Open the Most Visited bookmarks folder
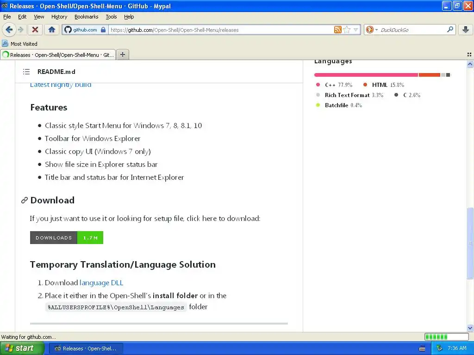The width and height of the screenshot is (474, 355). point(19,44)
